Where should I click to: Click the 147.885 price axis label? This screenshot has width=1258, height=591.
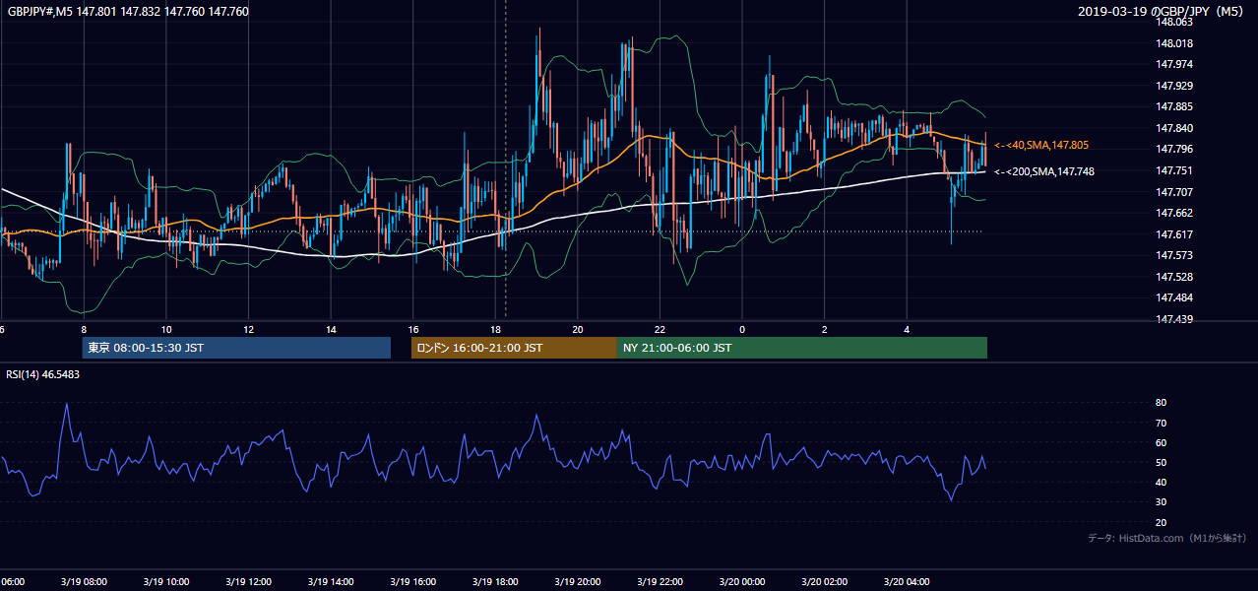pos(1173,107)
